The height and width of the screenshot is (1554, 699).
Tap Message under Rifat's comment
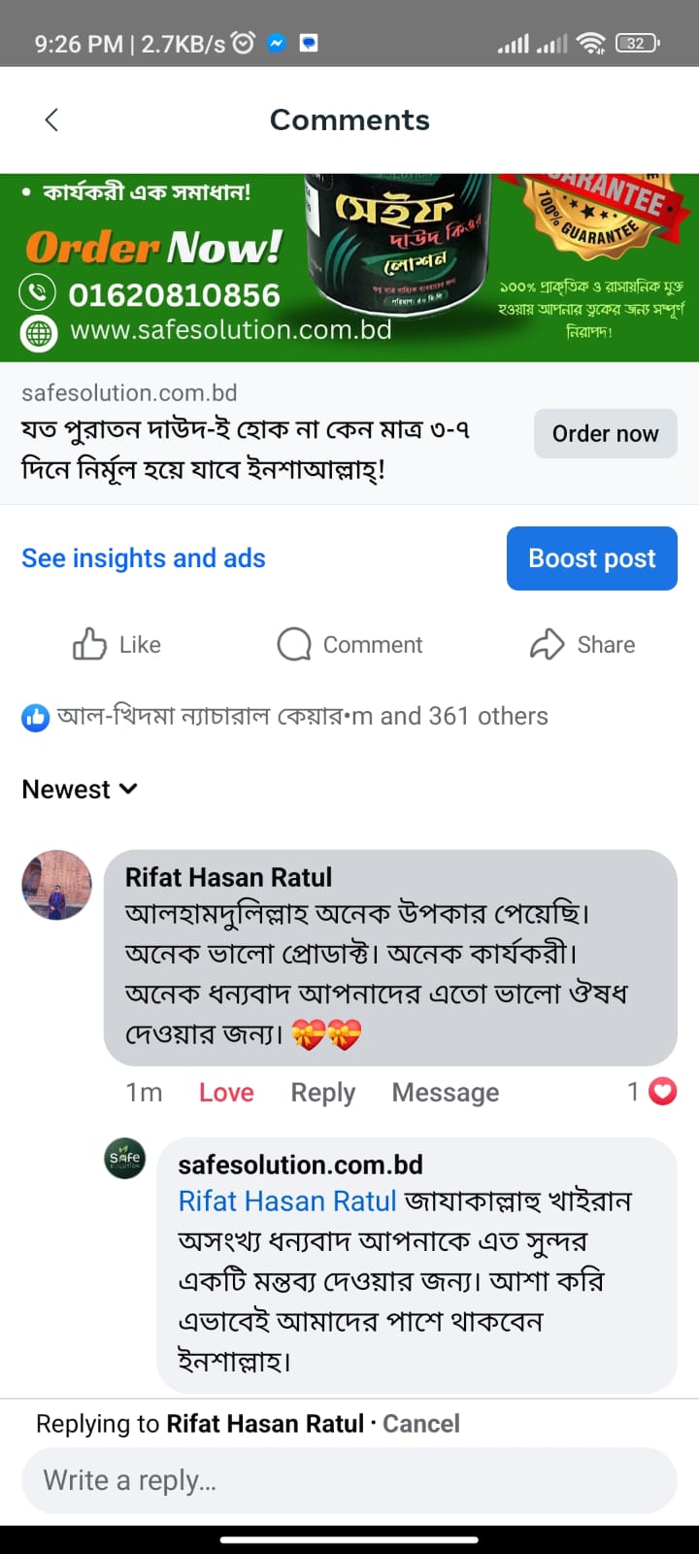446,1093
